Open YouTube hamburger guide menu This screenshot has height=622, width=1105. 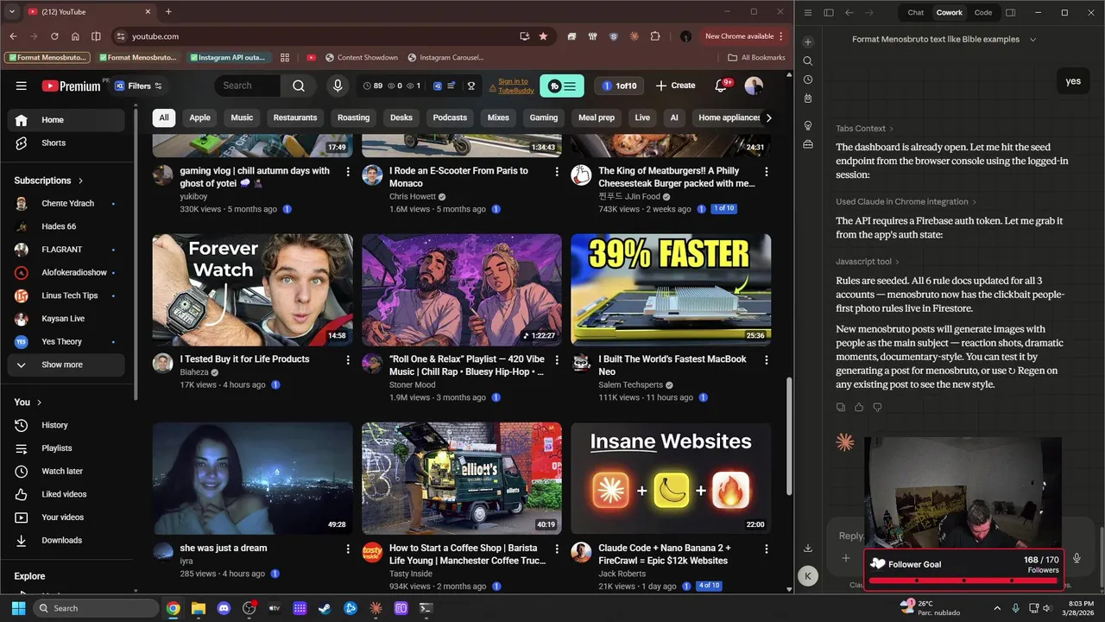(22, 86)
